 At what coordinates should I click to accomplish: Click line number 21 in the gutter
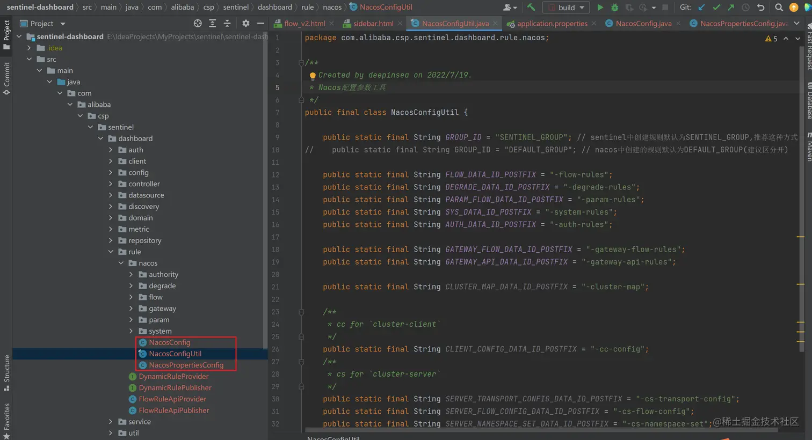tap(275, 287)
